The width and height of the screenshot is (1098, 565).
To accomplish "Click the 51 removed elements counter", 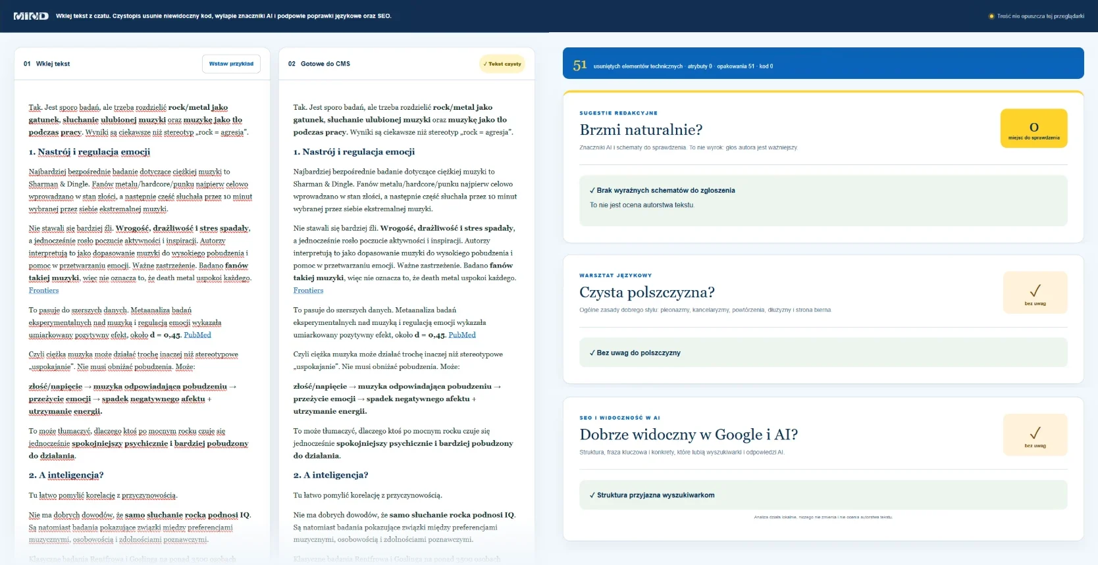I will (x=580, y=65).
